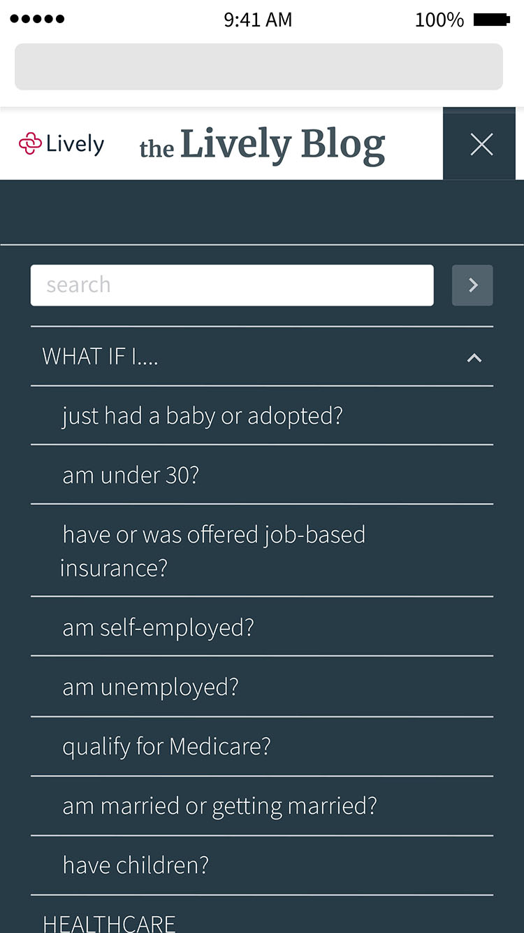The image size is (524, 933).
Task: Tap the signal strength dots
Action: pyautogui.click(x=37, y=19)
